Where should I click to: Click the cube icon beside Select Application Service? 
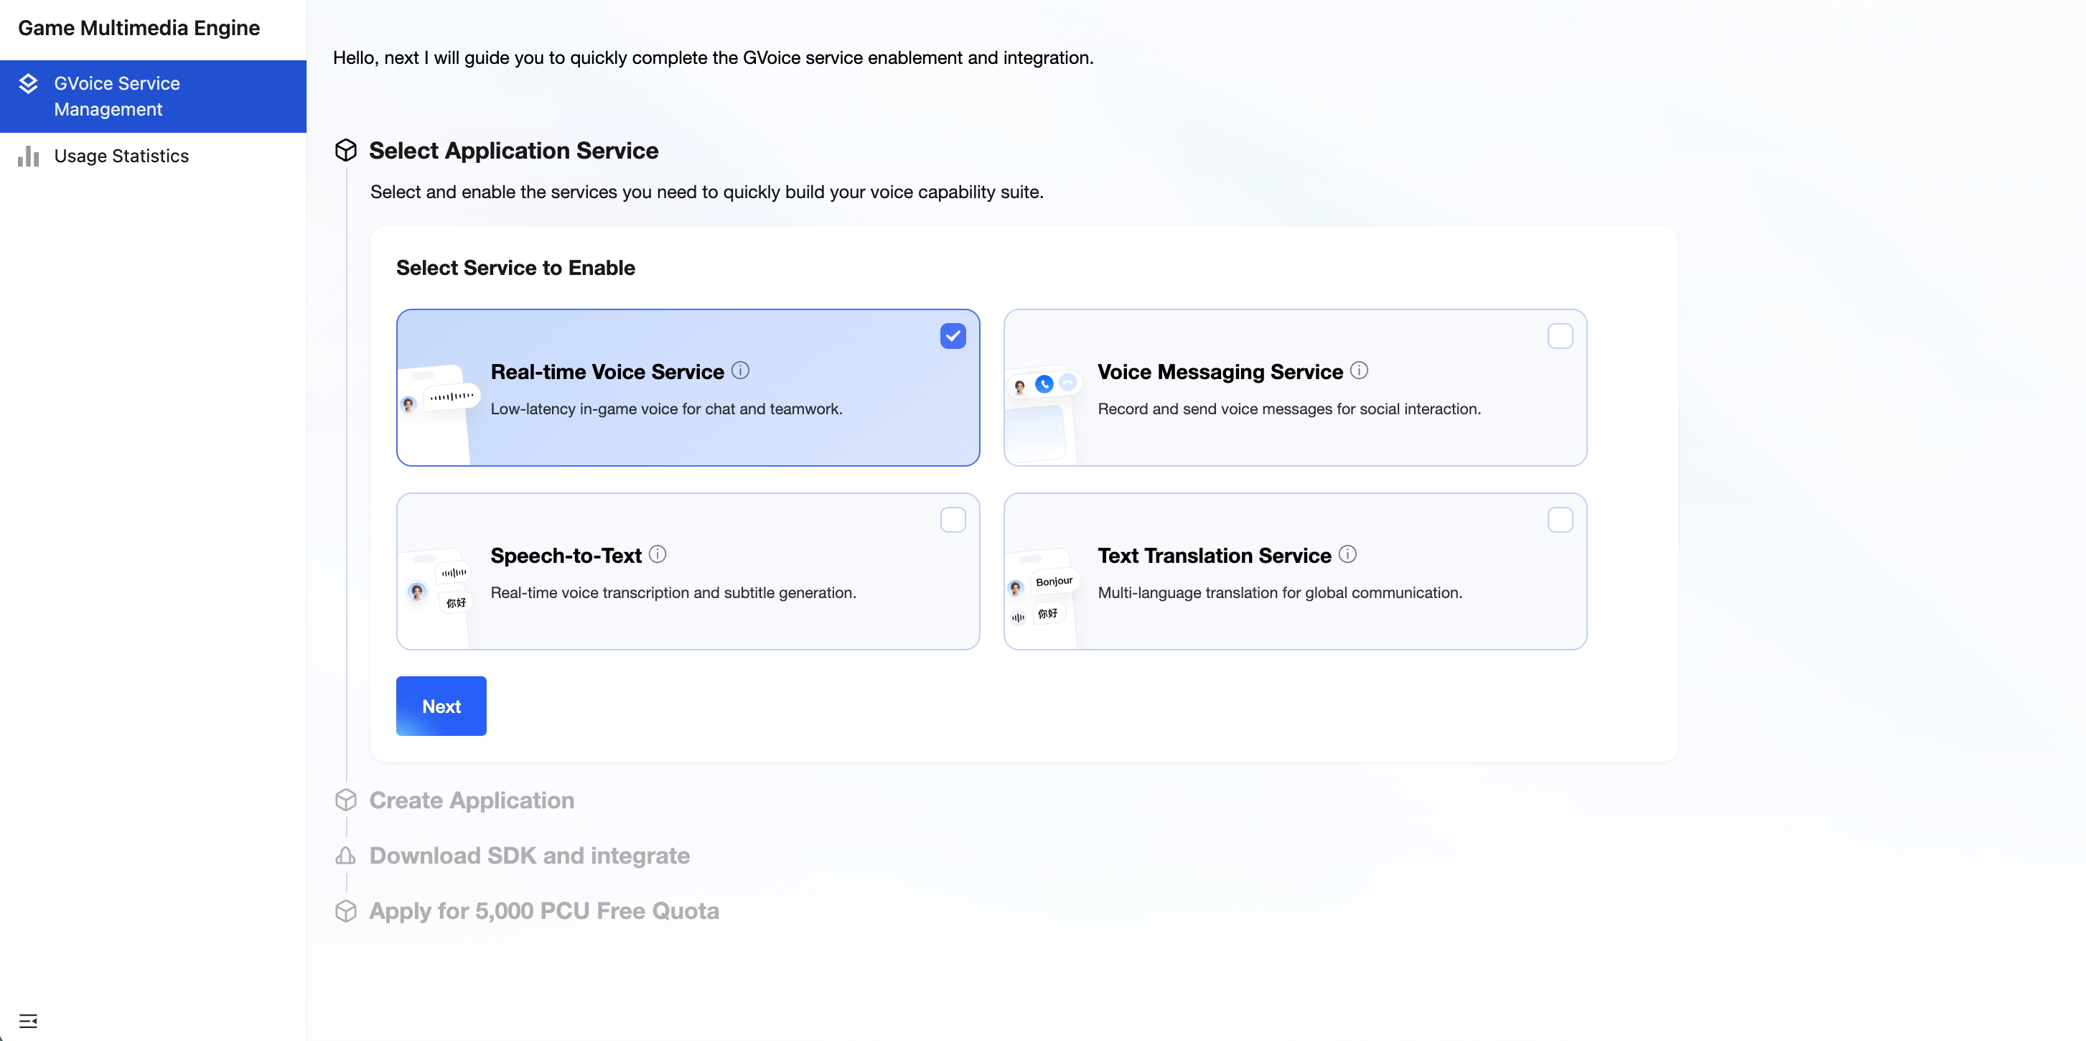point(346,150)
